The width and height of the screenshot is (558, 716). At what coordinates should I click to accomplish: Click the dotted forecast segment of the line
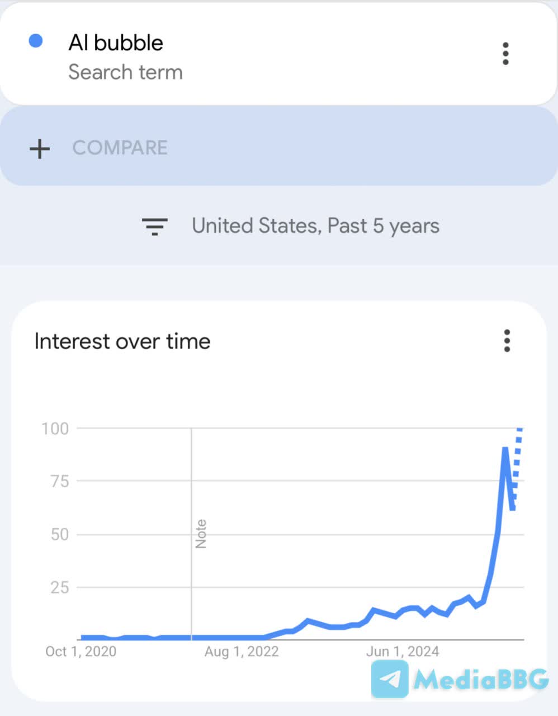pos(518,453)
